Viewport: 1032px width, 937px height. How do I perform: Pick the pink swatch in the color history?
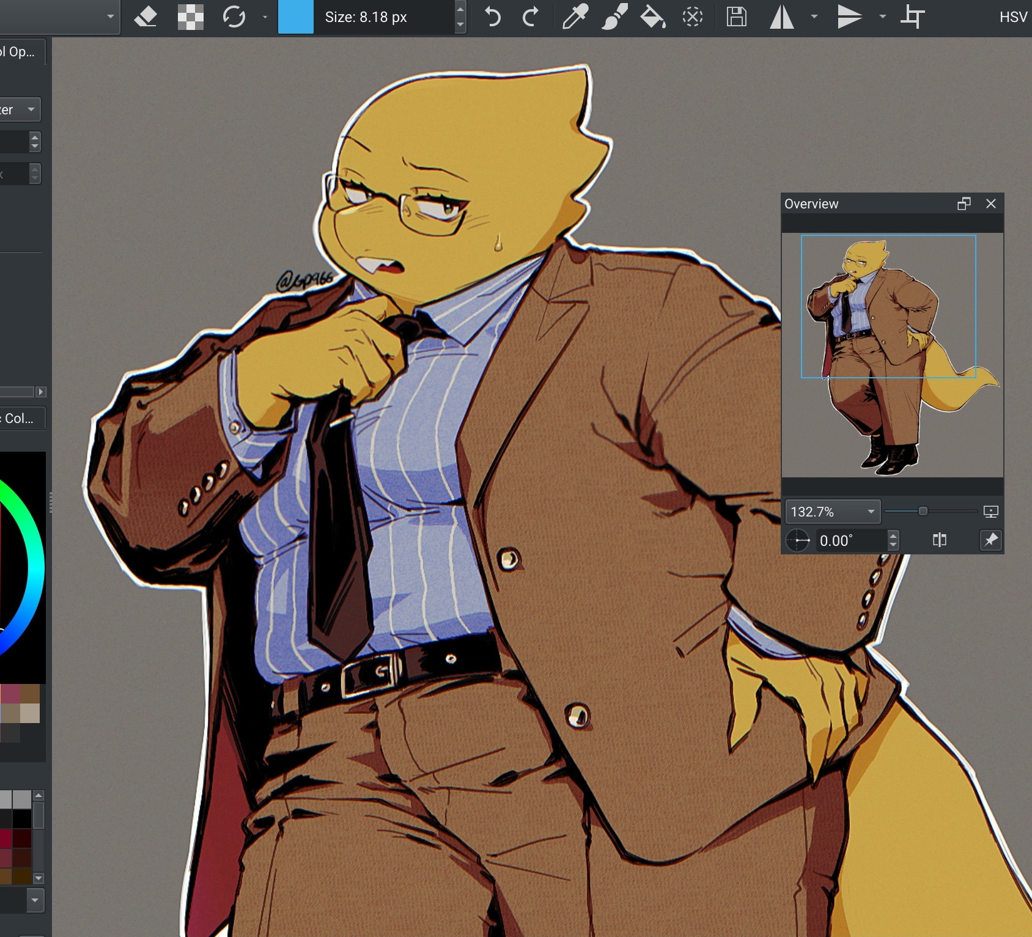pos(10,694)
